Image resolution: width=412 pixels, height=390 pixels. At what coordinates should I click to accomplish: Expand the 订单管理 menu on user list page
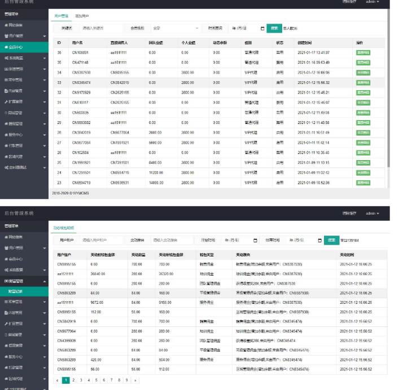[x=44, y=145]
